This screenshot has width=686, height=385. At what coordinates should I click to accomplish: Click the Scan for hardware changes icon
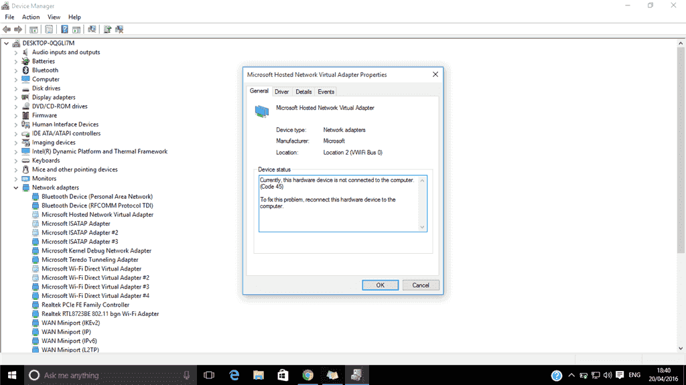pyautogui.click(x=92, y=29)
